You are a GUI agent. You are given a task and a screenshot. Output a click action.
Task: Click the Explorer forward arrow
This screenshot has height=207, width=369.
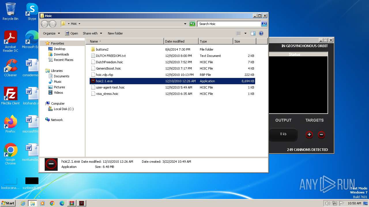click(52, 24)
